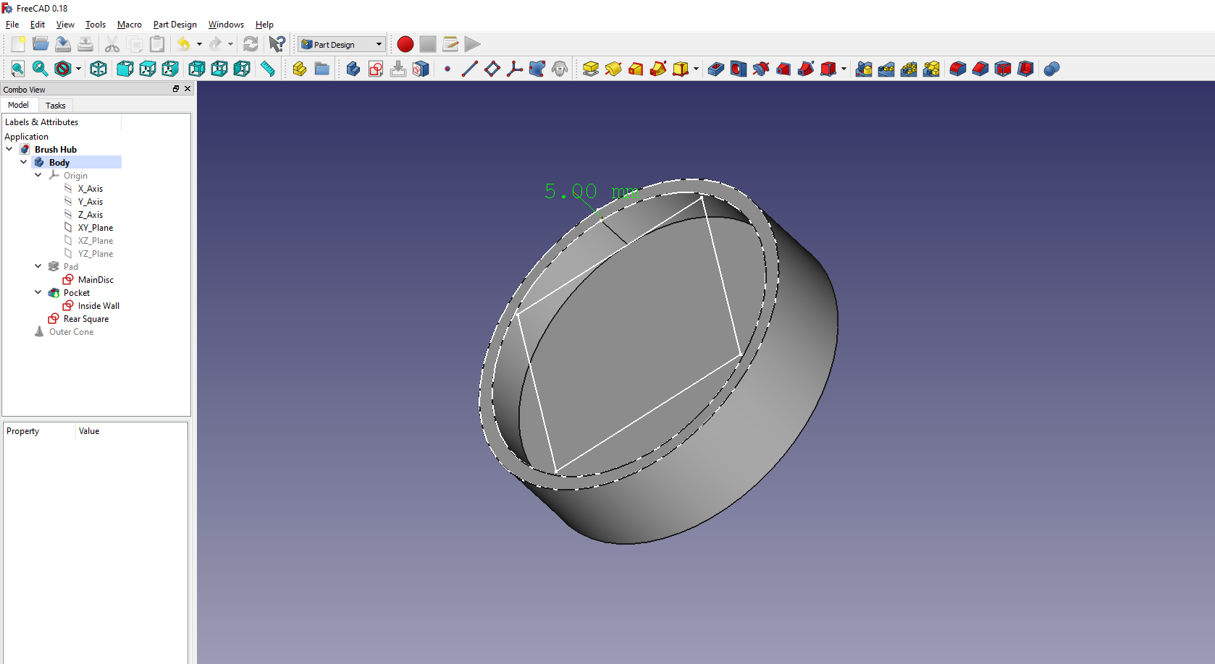The height and width of the screenshot is (664, 1215).
Task: Click the Thickness tool
Action: tap(1025, 69)
